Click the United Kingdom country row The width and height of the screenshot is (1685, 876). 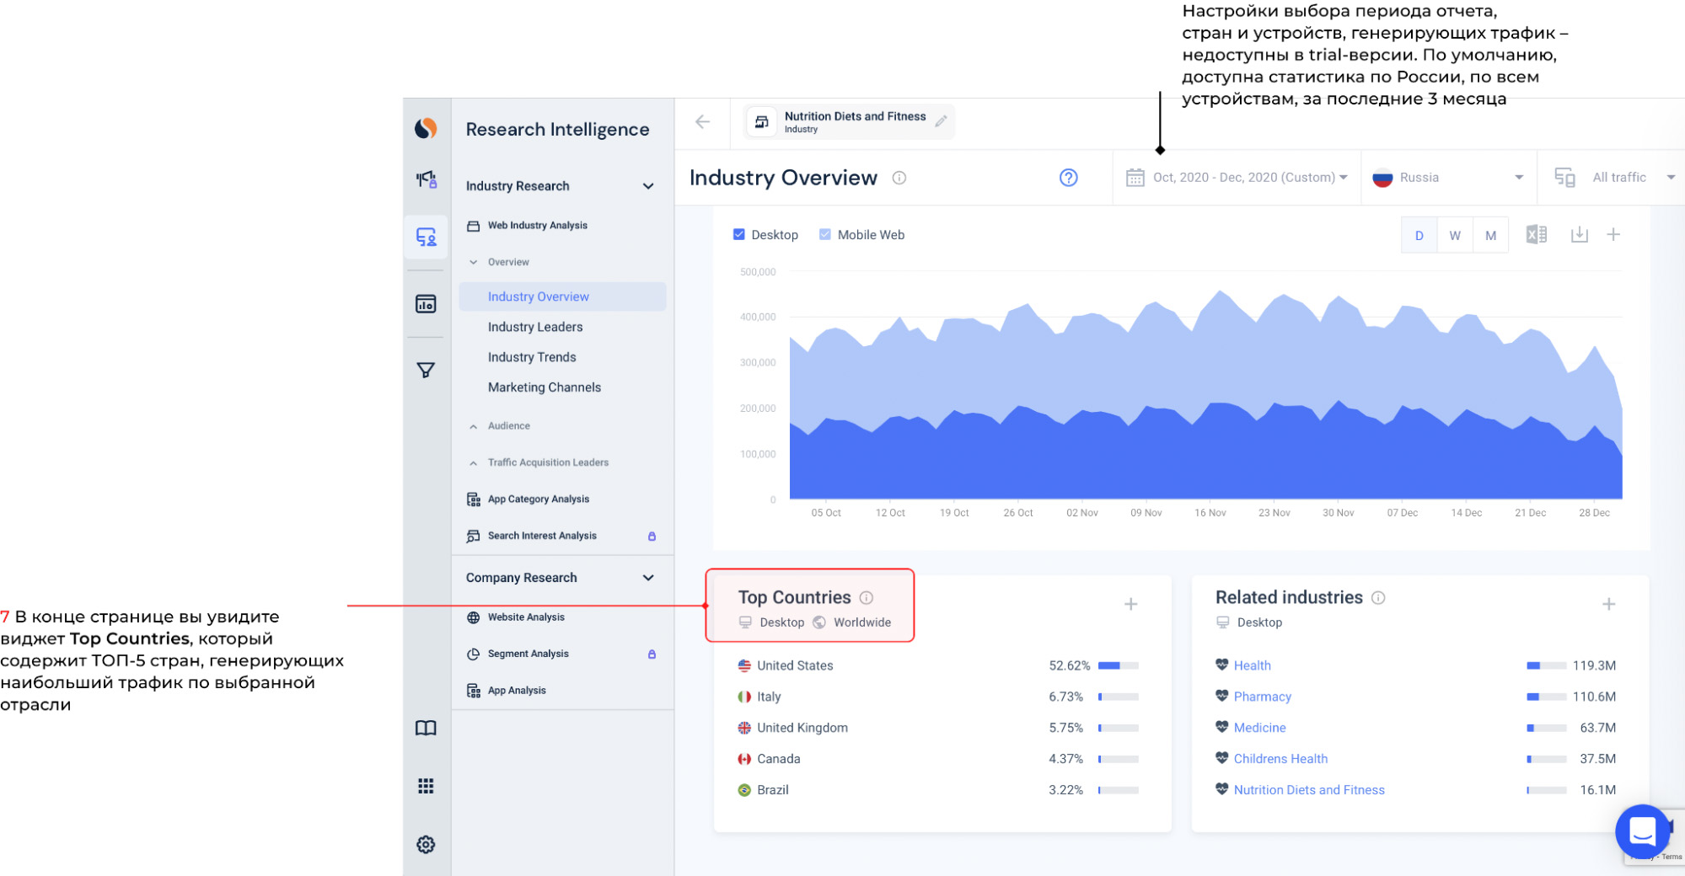[x=938, y=728]
